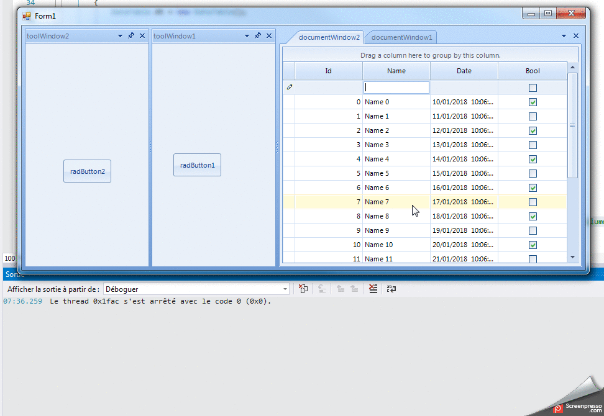Toggle Bool checkbox in the new row

pyautogui.click(x=533, y=88)
